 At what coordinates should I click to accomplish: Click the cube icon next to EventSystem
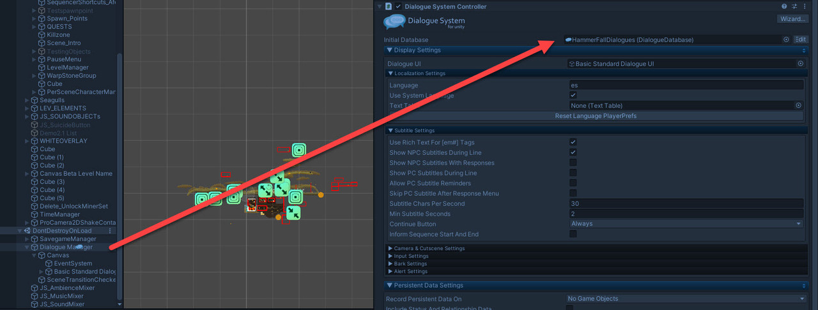click(49, 263)
